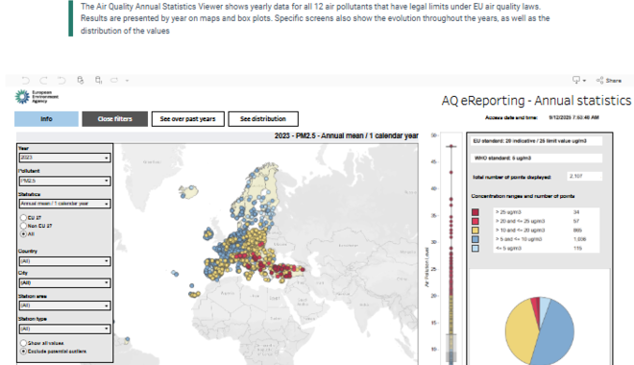Click the '> 25 ug/m3' range label
The width and height of the screenshot is (634, 365).
click(x=508, y=212)
